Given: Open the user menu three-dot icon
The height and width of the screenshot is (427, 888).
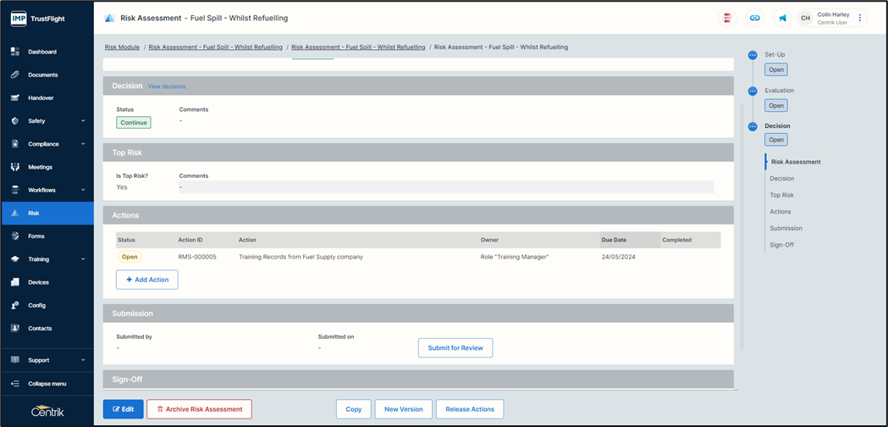Looking at the screenshot, I should click(860, 18).
